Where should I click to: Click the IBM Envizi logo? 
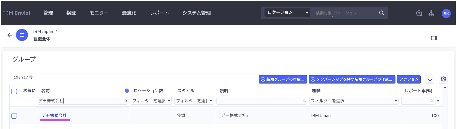click(x=16, y=13)
